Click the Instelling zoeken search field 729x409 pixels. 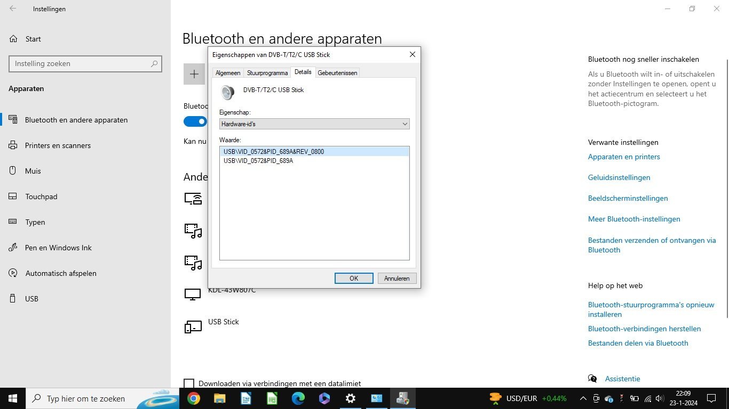(x=80, y=63)
